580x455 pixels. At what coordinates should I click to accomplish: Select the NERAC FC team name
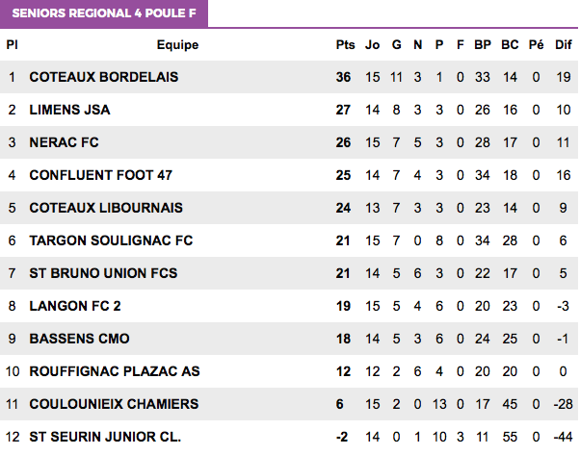(64, 142)
